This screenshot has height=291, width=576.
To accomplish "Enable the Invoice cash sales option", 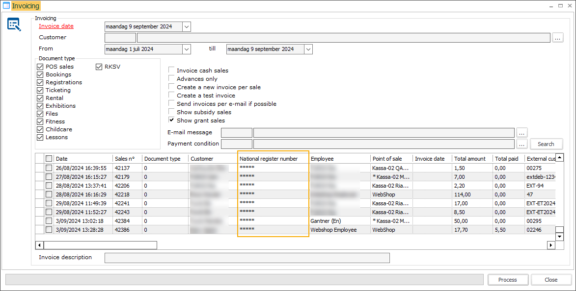I will (x=172, y=71).
